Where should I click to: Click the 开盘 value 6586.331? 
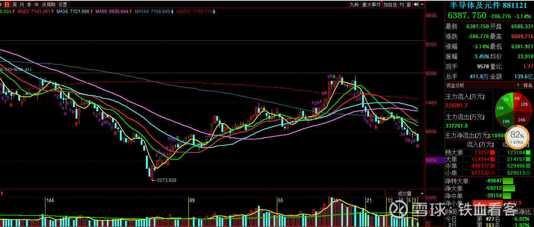click(x=522, y=27)
